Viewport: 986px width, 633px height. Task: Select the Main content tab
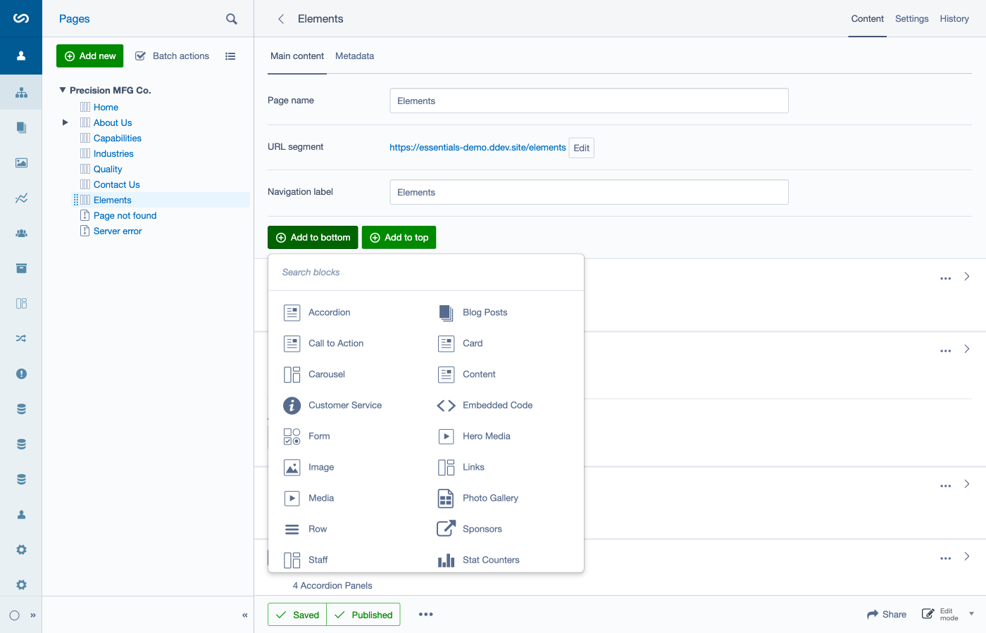(x=297, y=56)
